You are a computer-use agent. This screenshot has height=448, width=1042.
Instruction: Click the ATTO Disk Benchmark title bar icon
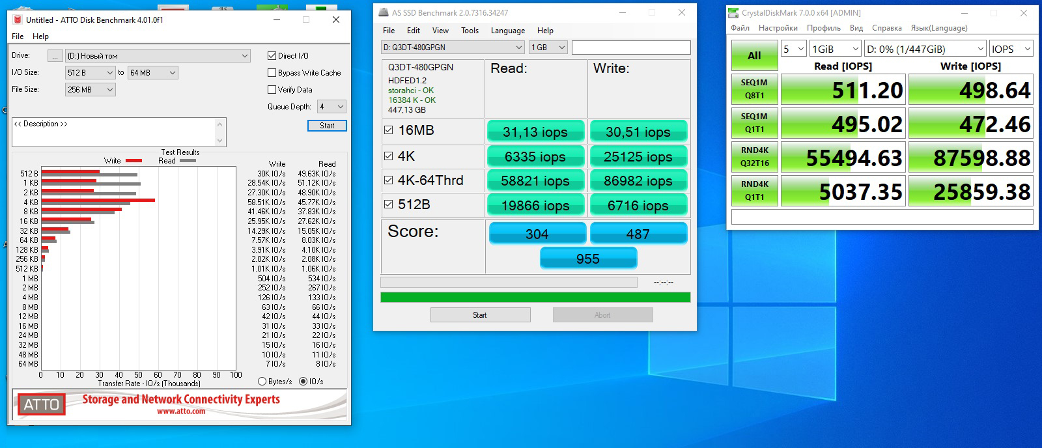(18, 20)
